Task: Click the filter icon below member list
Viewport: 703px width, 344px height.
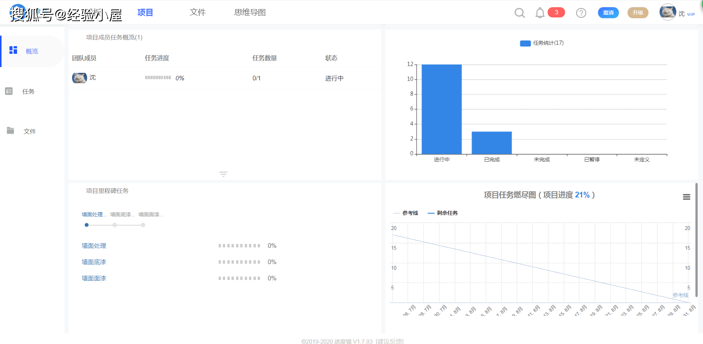Action: point(223,174)
